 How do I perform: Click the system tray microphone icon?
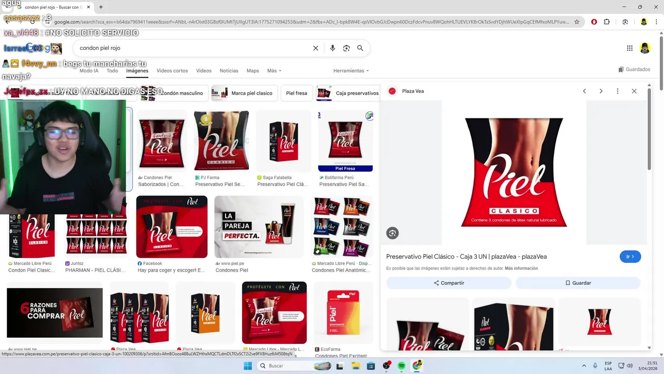tap(595, 366)
